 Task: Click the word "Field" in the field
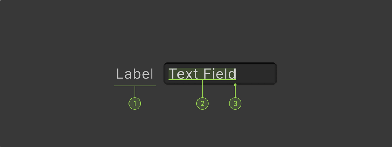220,74
